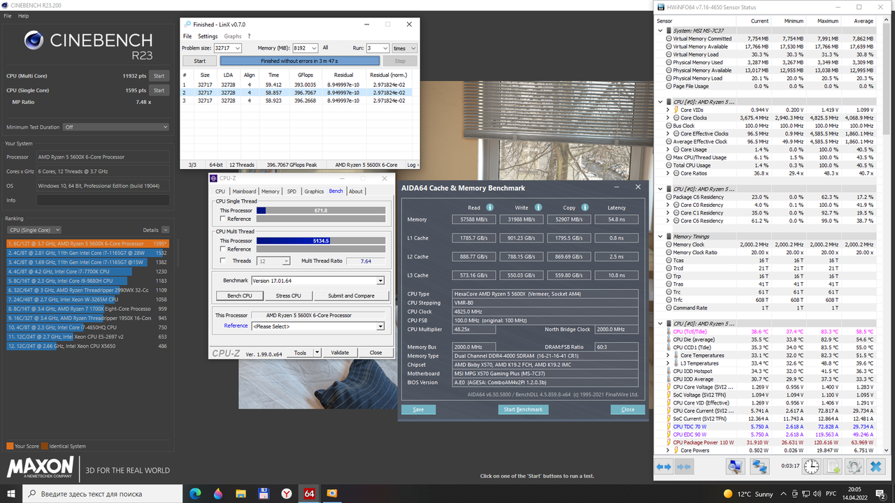Expand Core Clocks row in HWiNFO
The width and height of the screenshot is (895, 503).
(x=668, y=118)
